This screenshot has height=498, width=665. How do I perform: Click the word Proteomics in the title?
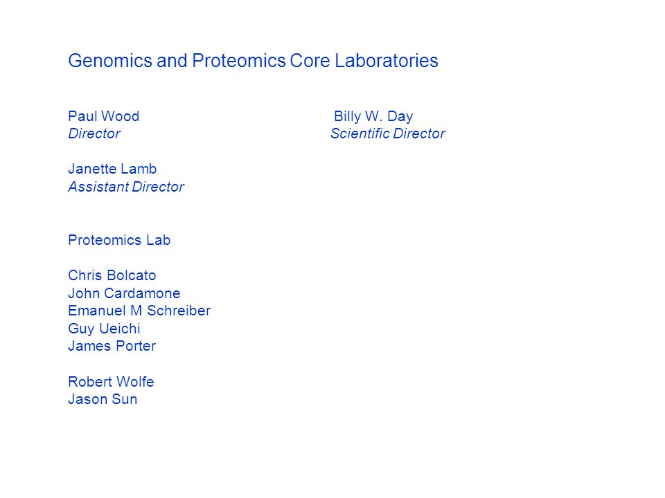click(x=239, y=62)
